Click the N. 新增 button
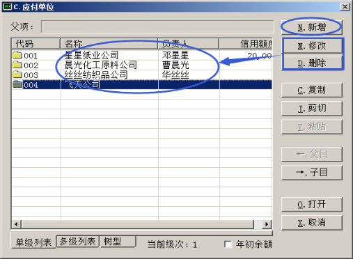 click(x=312, y=27)
